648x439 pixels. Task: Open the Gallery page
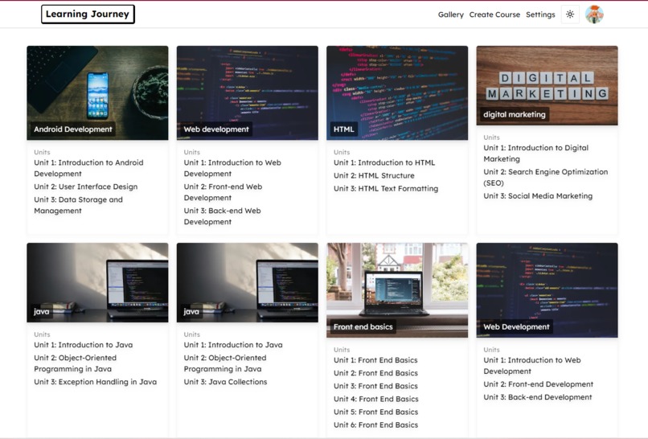tap(450, 14)
